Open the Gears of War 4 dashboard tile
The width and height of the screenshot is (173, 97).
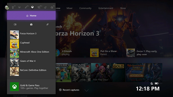point(81,72)
